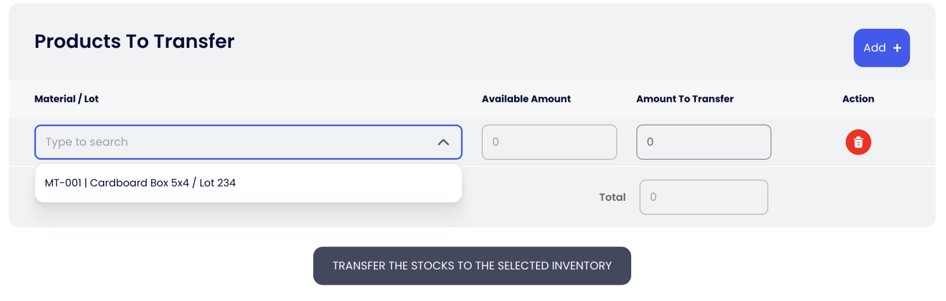Click the Amount To Transfer input field
The image size is (946, 301).
(703, 142)
